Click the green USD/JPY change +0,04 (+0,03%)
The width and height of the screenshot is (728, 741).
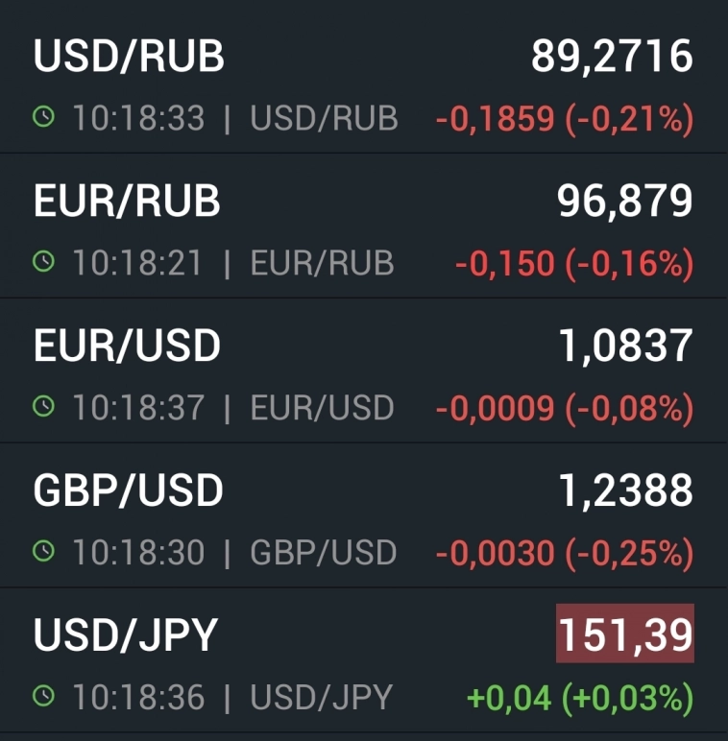579,698
